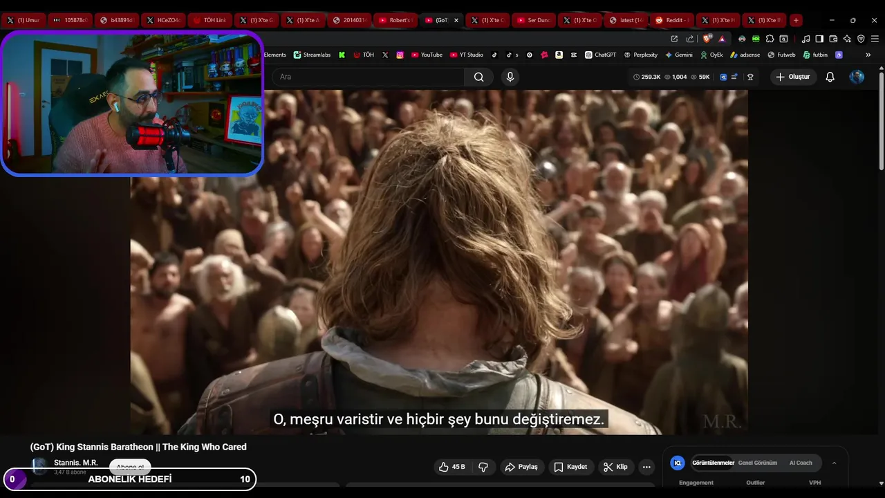Open the browser hamburger main menu

[875, 39]
